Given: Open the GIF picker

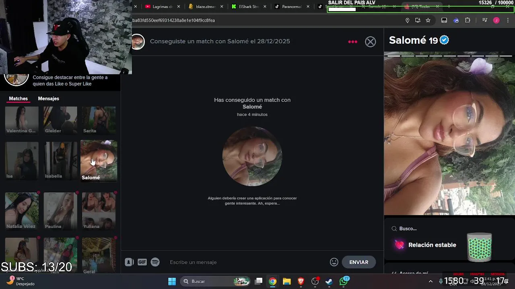Looking at the screenshot, I should pos(142,262).
